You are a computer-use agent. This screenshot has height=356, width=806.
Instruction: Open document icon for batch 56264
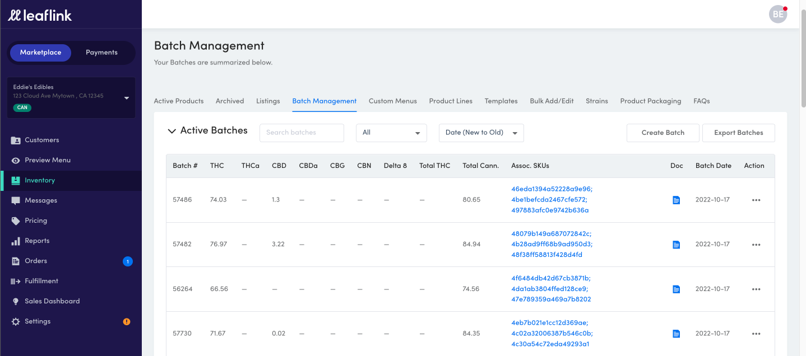(x=677, y=289)
